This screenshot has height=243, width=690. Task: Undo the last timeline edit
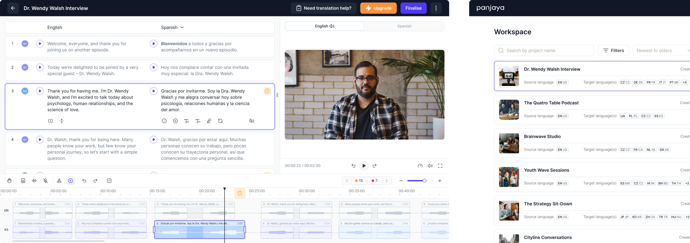coord(84,181)
